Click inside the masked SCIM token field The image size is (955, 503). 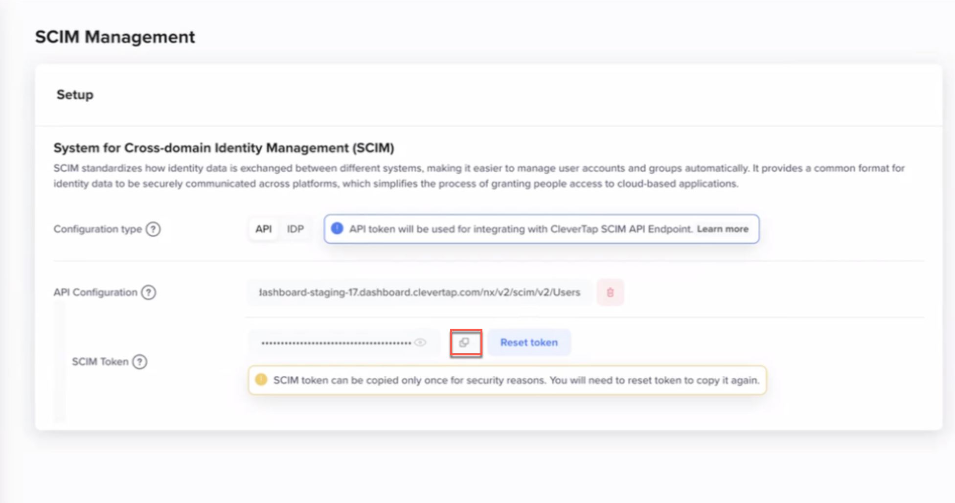(x=338, y=343)
